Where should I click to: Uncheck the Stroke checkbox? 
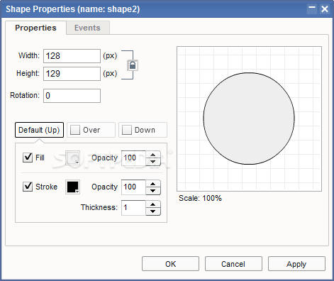[28, 187]
